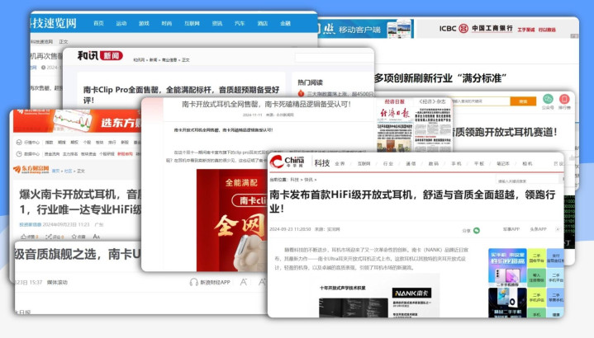594x338 pixels.
Task: Click the 行情中心 chart icon on Eastmoney
Action: 19,143
